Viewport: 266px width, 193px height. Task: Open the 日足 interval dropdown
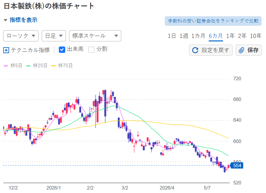(x=54, y=36)
